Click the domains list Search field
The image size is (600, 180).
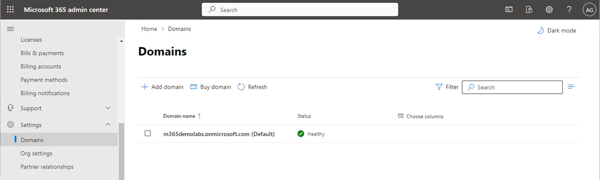click(512, 87)
